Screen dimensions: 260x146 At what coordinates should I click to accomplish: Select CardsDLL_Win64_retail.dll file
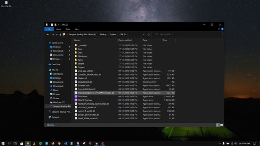click(89, 75)
